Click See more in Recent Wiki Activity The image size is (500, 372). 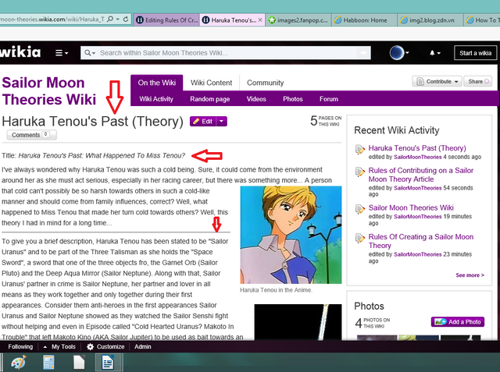(x=470, y=275)
